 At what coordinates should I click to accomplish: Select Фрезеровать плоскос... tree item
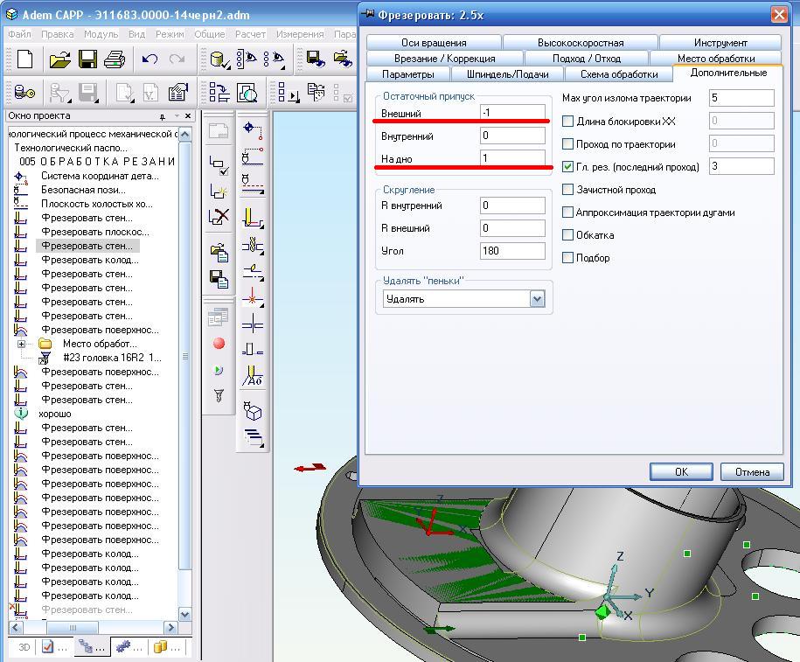[x=95, y=233]
